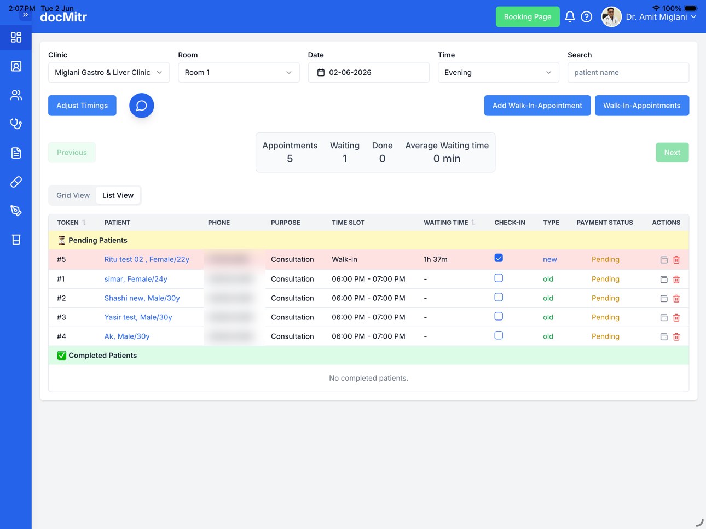706x529 pixels.
Task: Open the patients group icon in sidebar
Action: (16, 95)
